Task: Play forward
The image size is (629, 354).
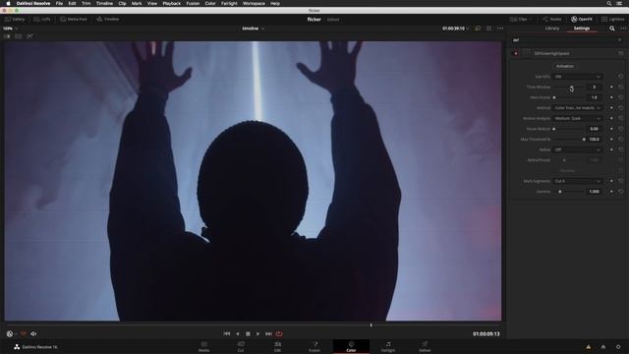Action: (x=257, y=334)
